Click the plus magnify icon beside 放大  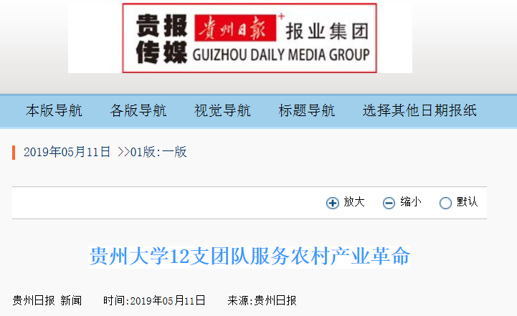pos(333,203)
